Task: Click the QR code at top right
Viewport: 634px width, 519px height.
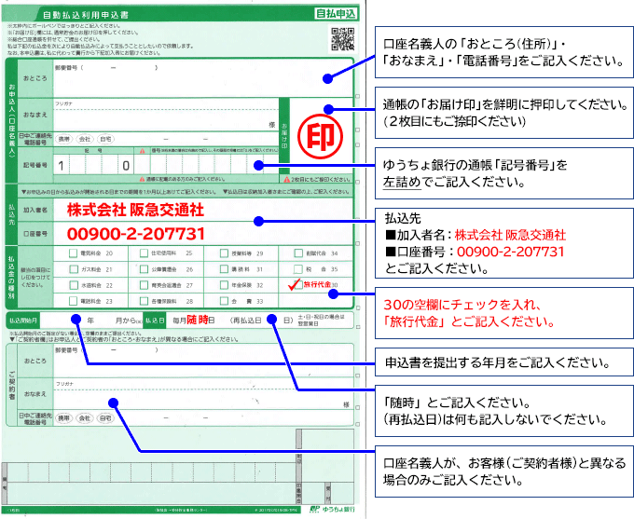Action: click(x=343, y=40)
